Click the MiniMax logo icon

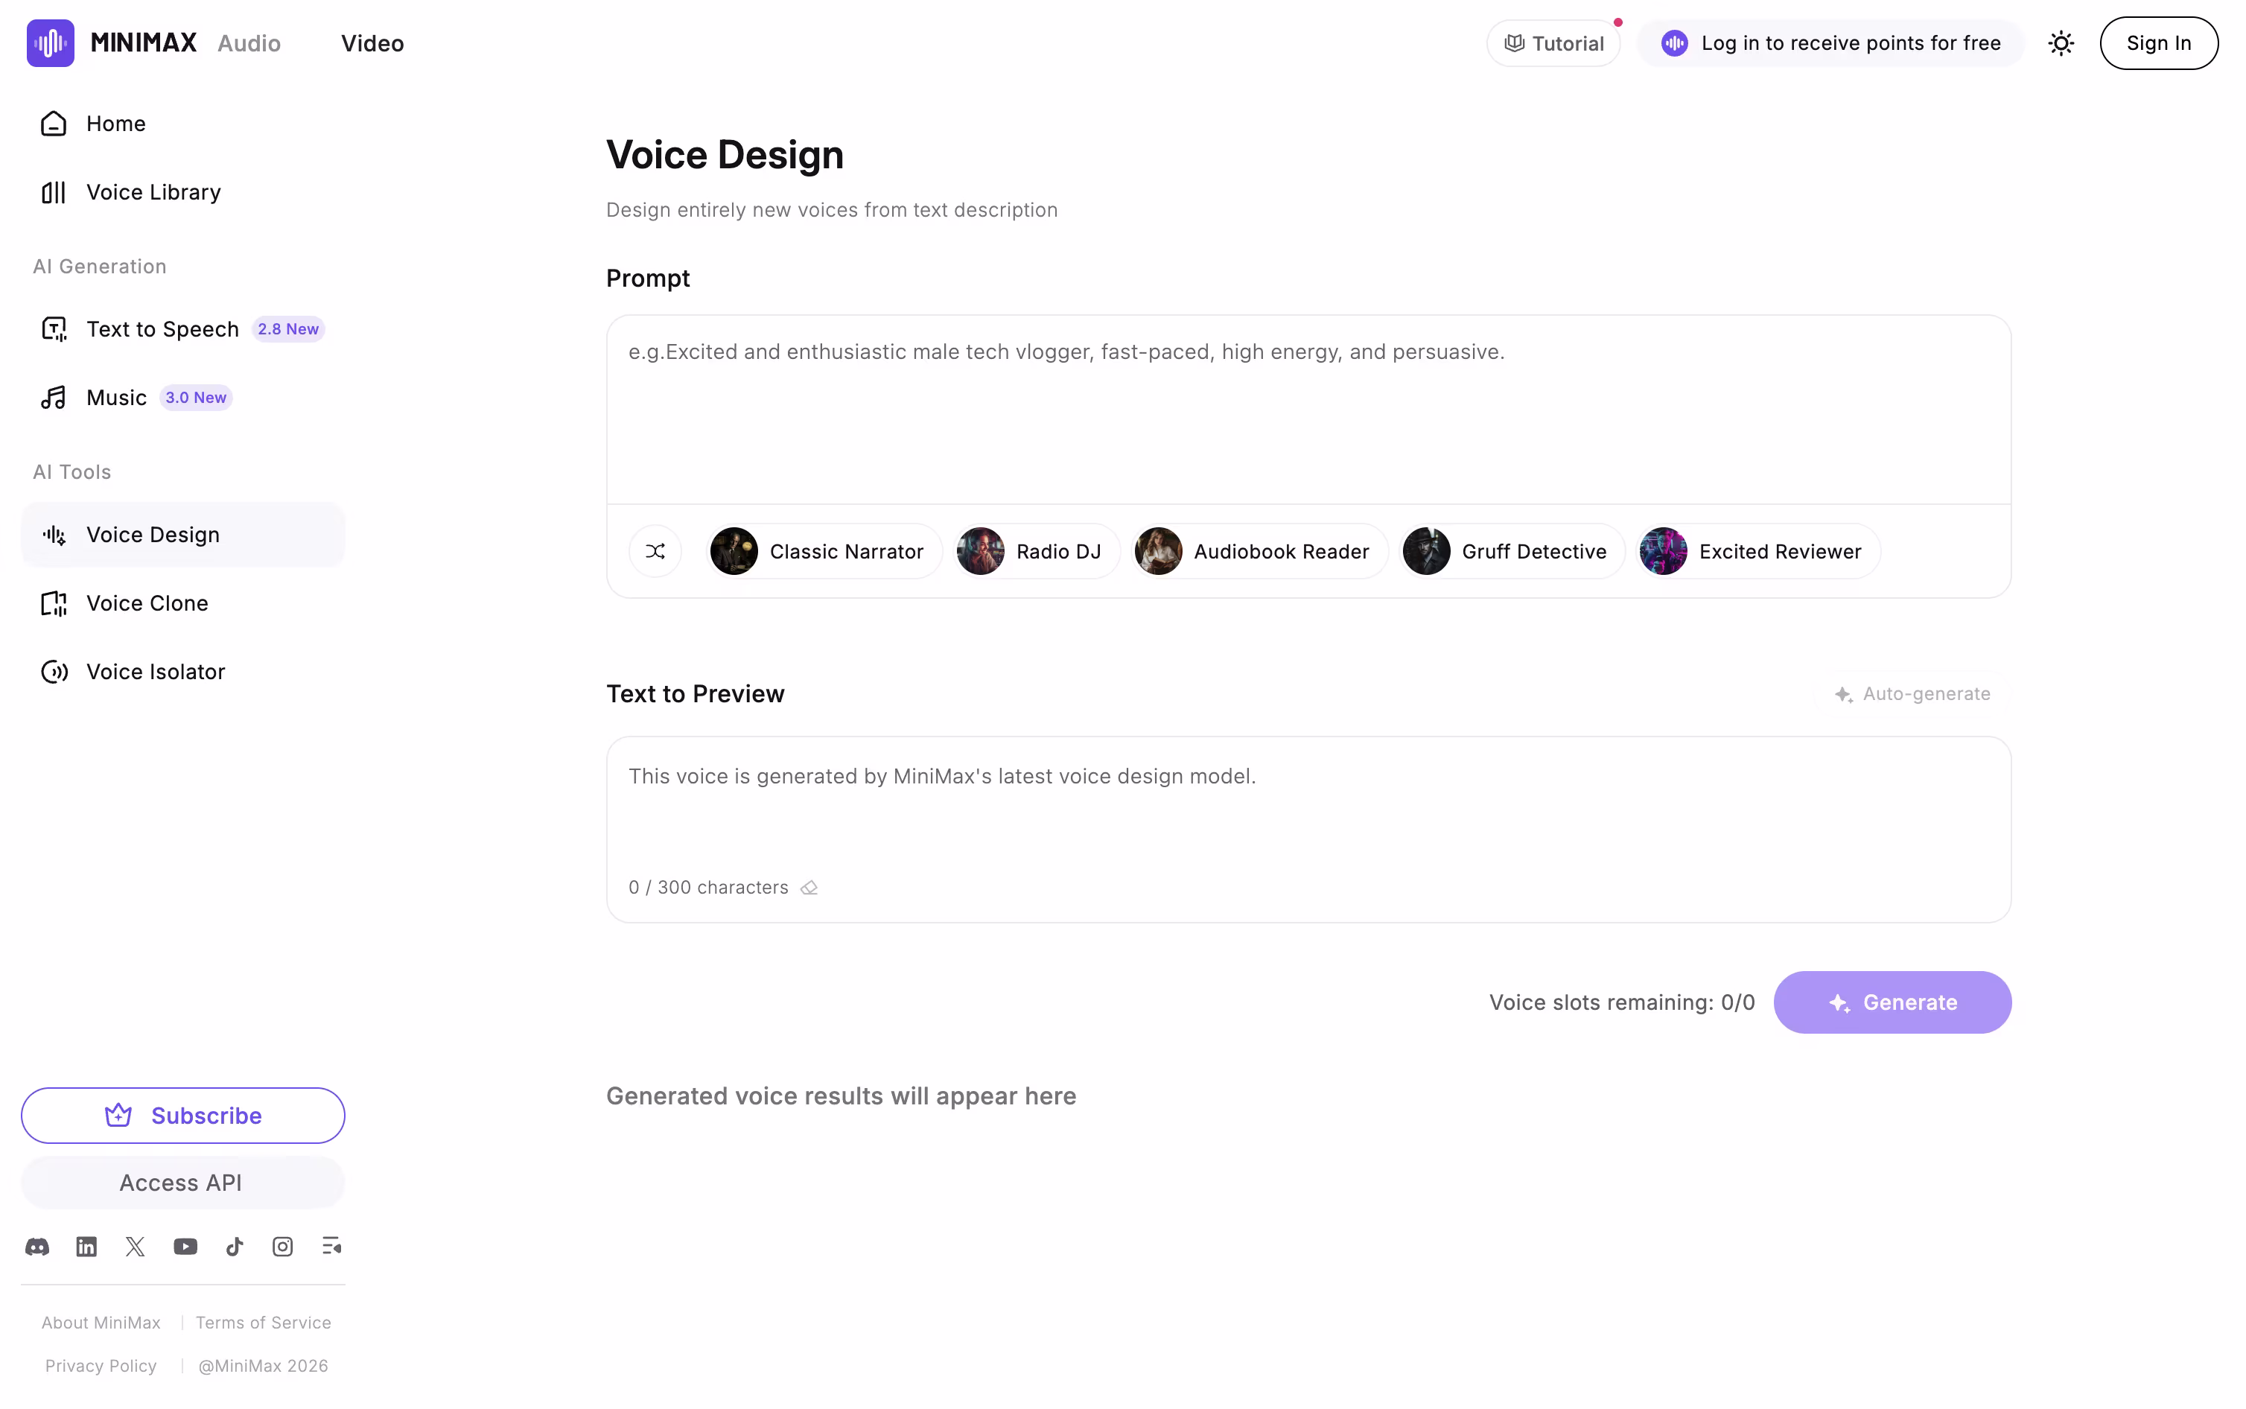point(51,43)
